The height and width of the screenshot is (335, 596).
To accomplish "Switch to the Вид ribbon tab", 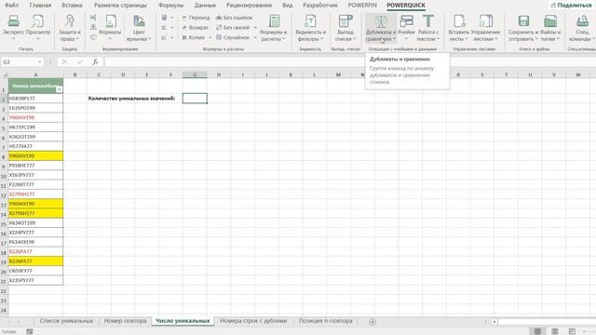I will click(288, 6).
